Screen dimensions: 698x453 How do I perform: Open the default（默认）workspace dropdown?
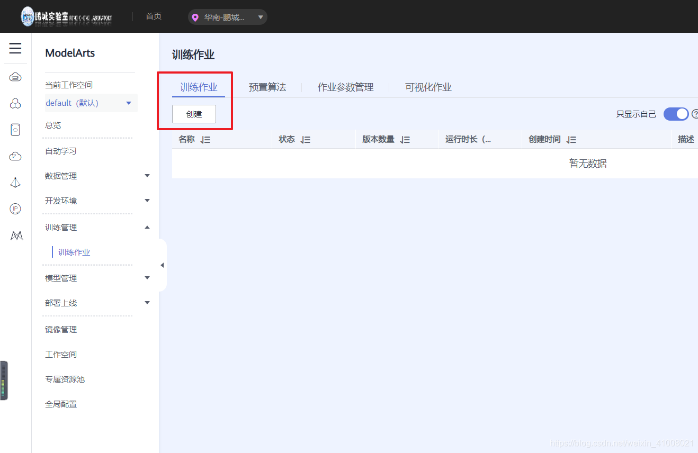(x=91, y=103)
